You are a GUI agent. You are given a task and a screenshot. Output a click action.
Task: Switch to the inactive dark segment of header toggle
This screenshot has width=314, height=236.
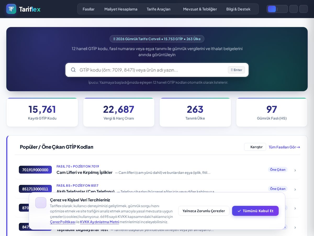point(282,9)
